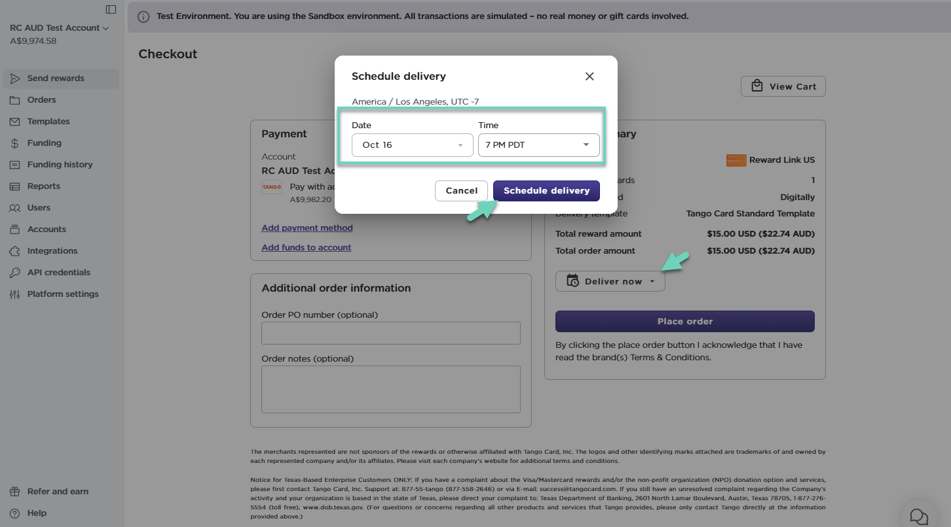Click the Funding dollar sign icon
The image size is (951, 527).
[15, 143]
